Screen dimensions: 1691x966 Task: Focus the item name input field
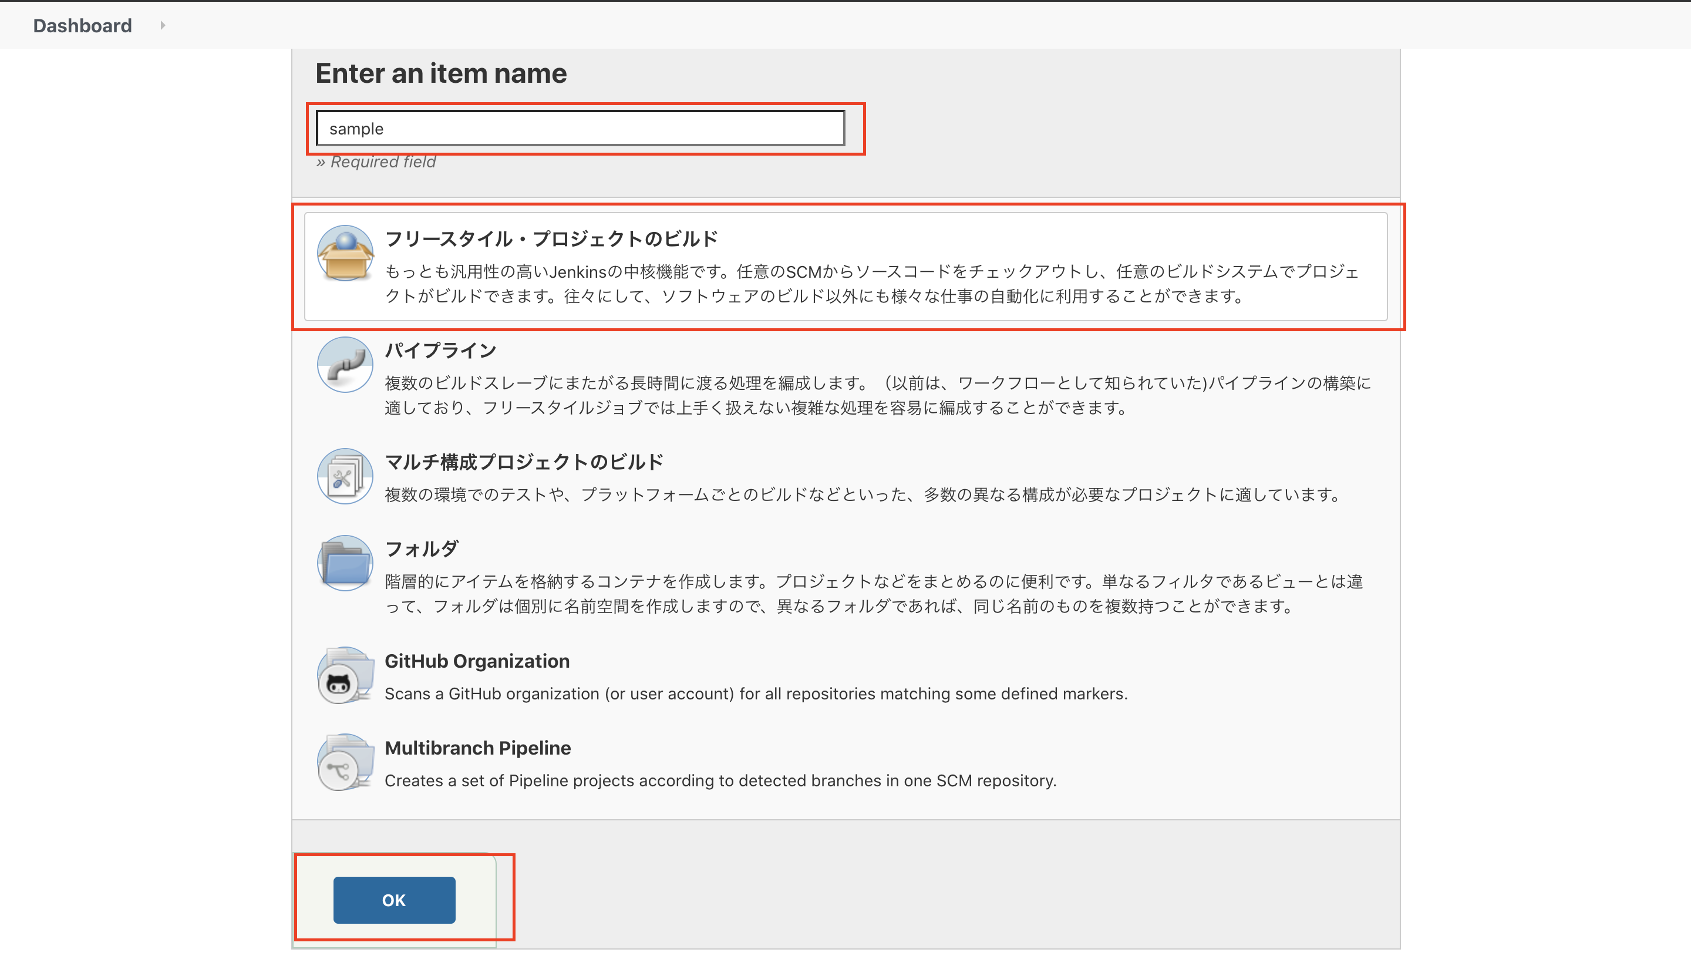point(581,128)
